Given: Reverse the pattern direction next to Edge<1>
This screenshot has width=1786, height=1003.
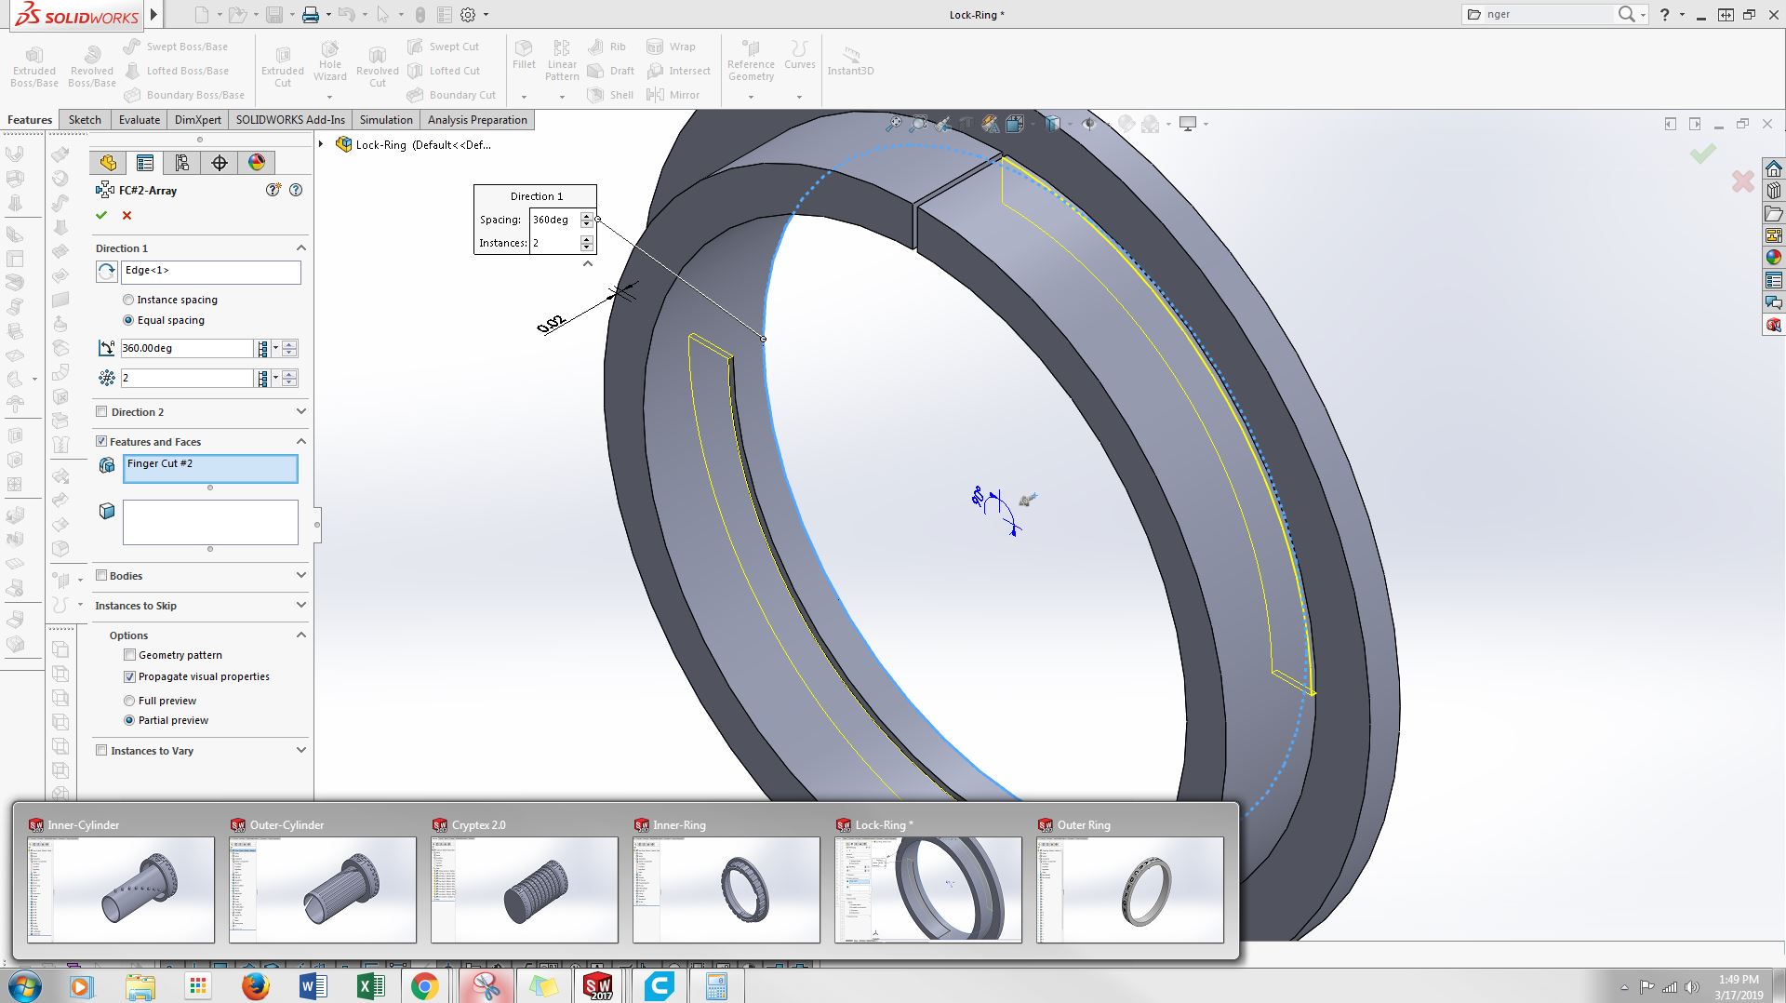Looking at the screenshot, I should pyautogui.click(x=107, y=272).
